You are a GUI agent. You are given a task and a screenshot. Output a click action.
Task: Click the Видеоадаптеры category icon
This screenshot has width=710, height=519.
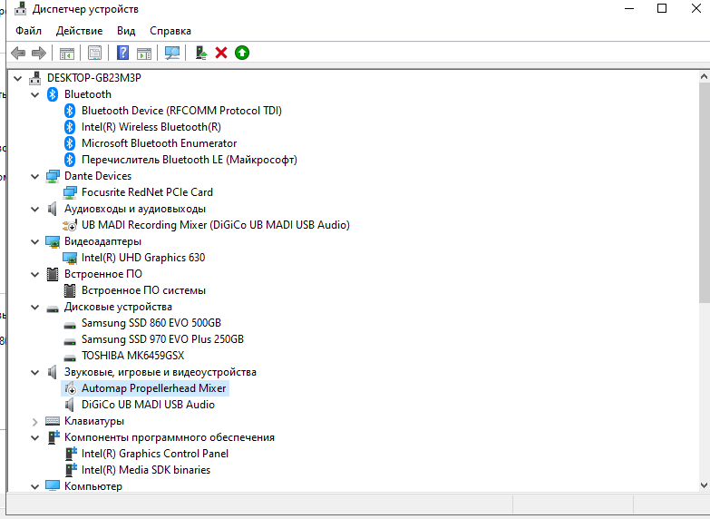point(53,241)
